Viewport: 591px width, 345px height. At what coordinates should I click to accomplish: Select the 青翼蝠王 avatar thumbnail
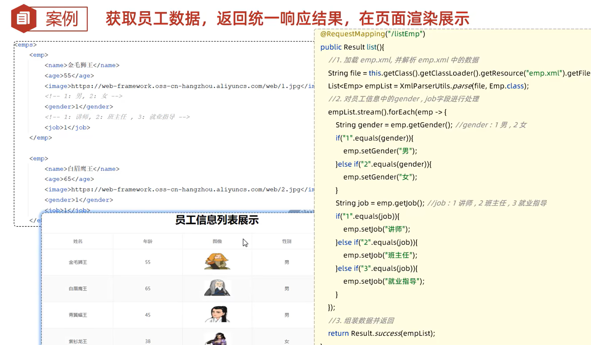tap(217, 315)
